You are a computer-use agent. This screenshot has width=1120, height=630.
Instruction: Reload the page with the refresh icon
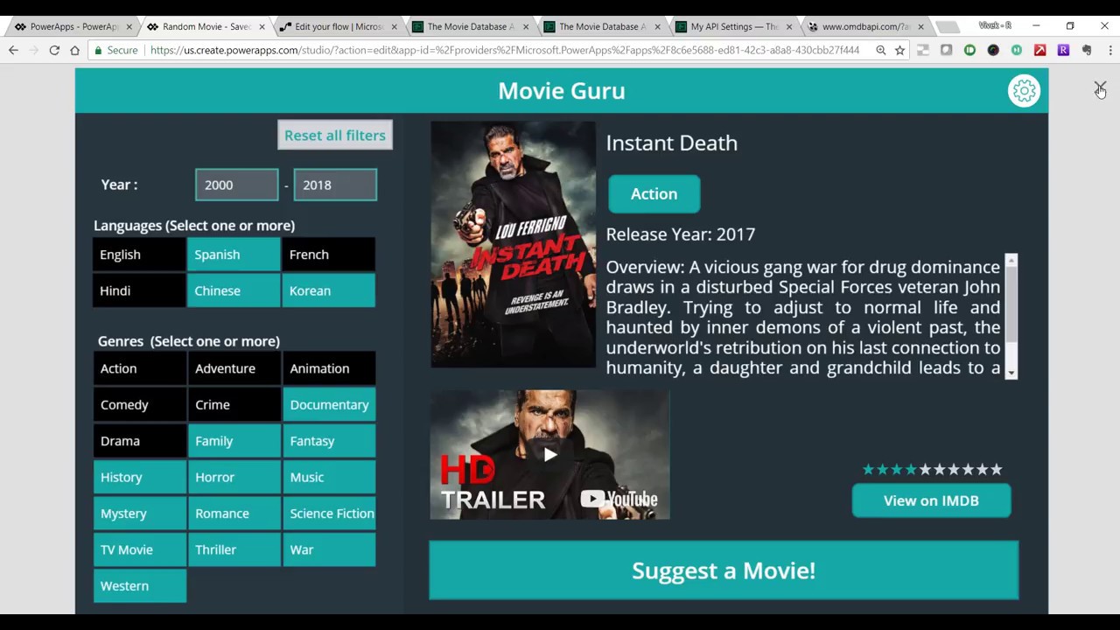54,51
